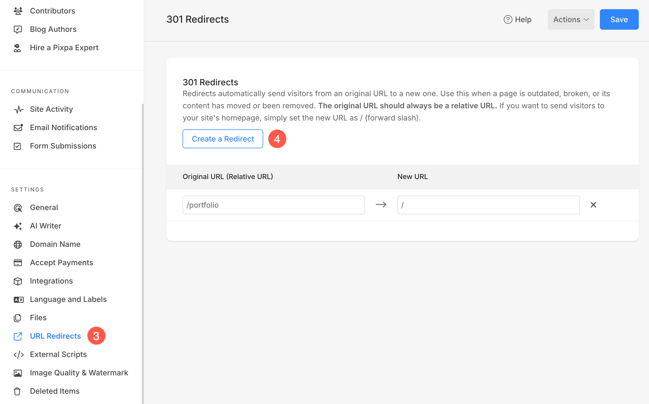
Task: Open the Files settings page
Action: pyautogui.click(x=38, y=318)
